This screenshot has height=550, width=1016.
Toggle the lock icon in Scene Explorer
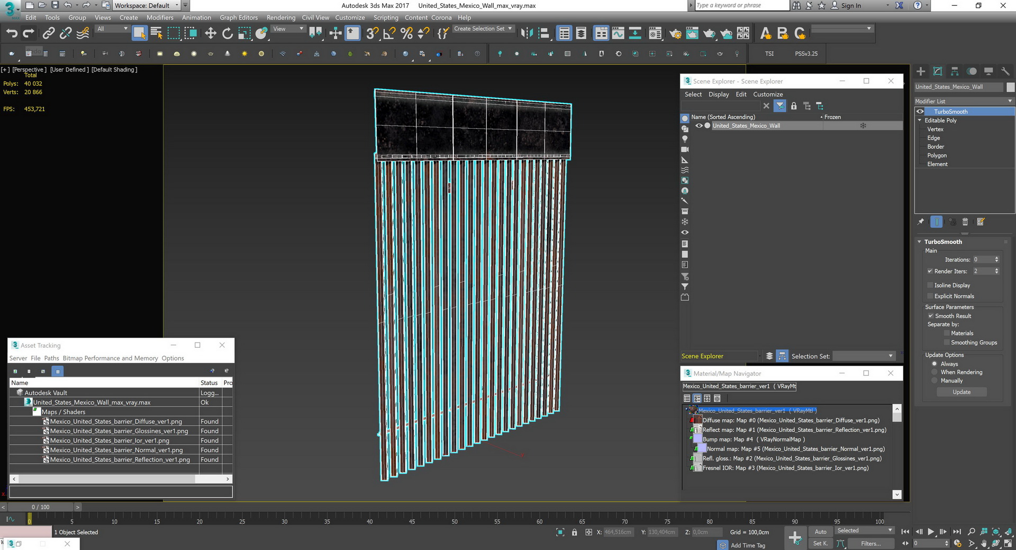point(794,106)
